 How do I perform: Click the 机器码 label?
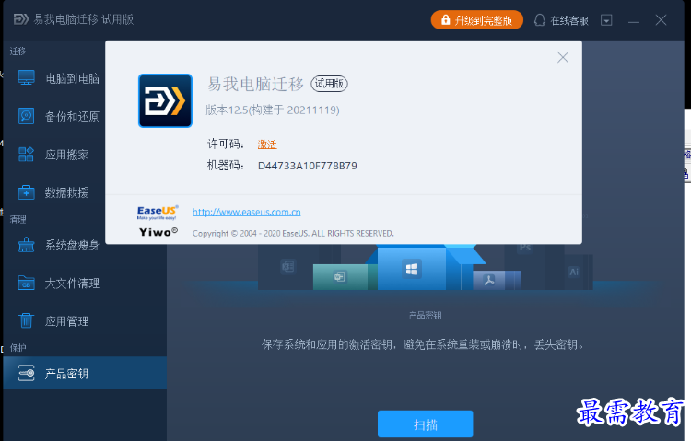tap(226, 165)
